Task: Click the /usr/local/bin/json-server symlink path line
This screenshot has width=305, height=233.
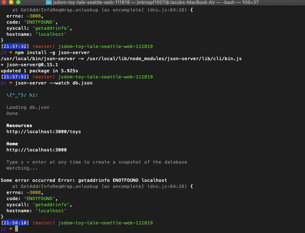Action: click(121, 59)
